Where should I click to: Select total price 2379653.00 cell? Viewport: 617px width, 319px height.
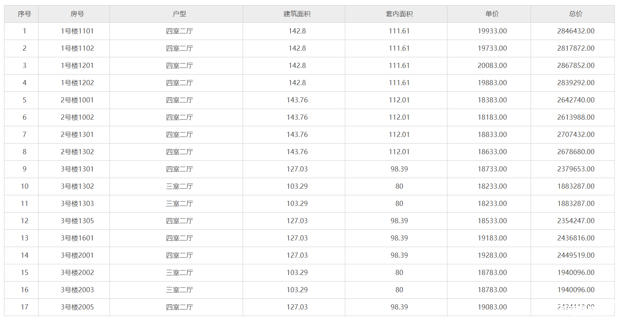coord(576,169)
